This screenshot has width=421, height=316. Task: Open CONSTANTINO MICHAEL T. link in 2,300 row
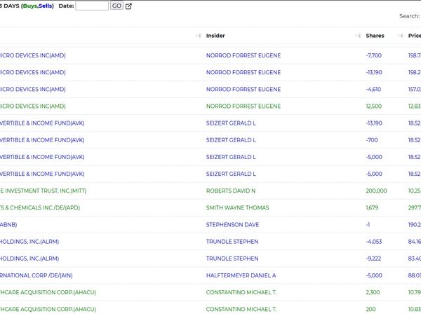(241, 292)
